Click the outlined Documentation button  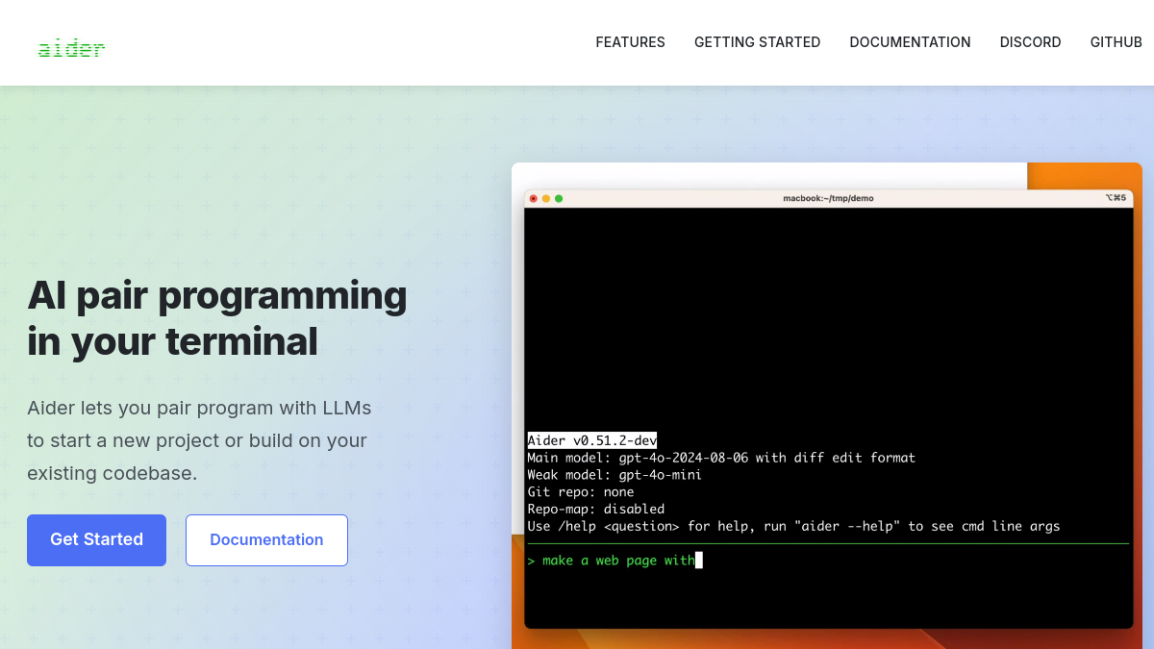click(266, 540)
